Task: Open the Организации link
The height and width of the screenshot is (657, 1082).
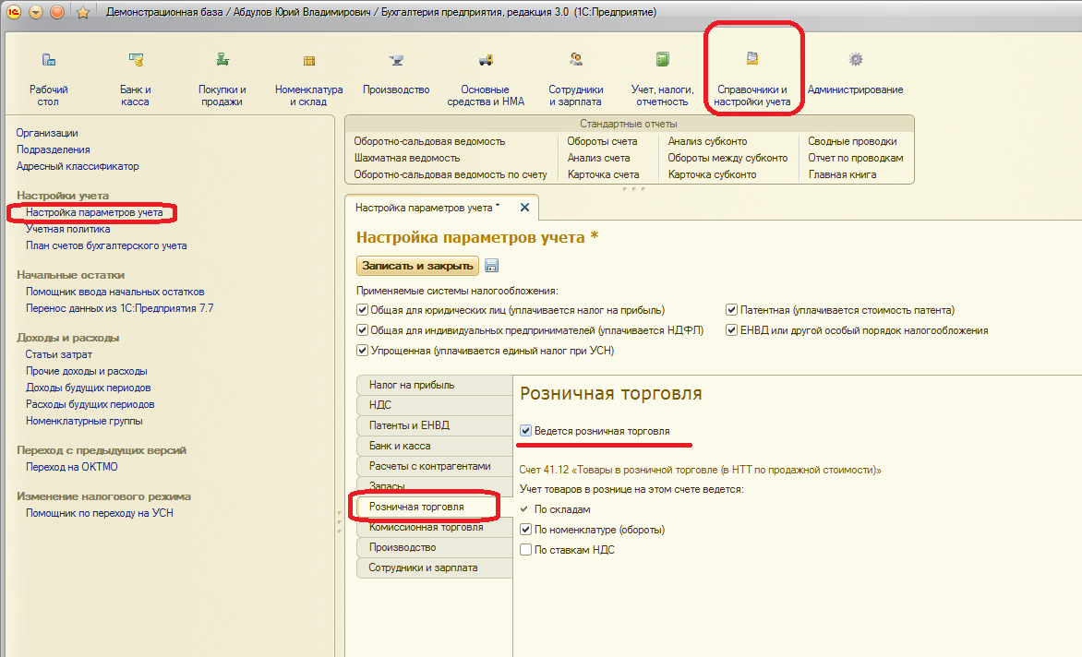Action: 47,133
